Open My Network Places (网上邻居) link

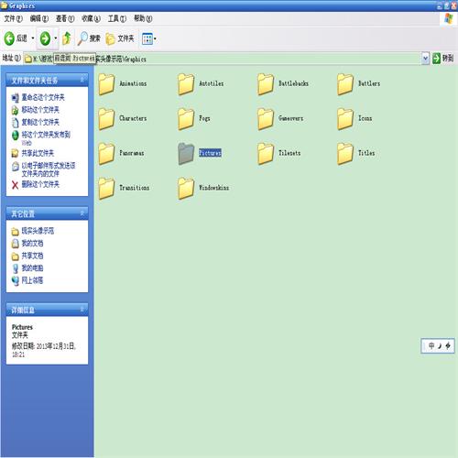(32, 280)
